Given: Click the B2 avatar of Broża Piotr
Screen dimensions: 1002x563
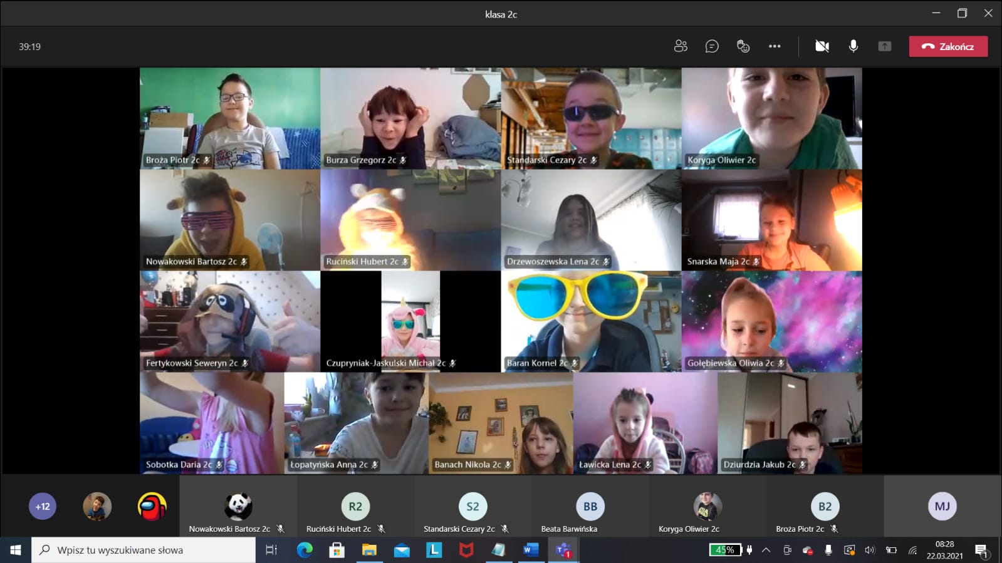Looking at the screenshot, I should click(825, 506).
